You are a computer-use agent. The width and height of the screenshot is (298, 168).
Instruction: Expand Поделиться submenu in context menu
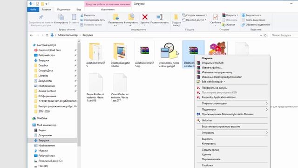click(232, 110)
